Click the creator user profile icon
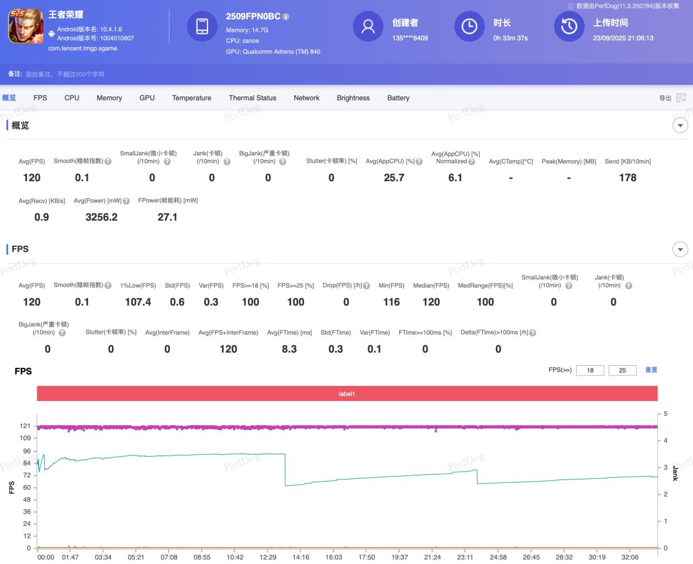 point(368,26)
